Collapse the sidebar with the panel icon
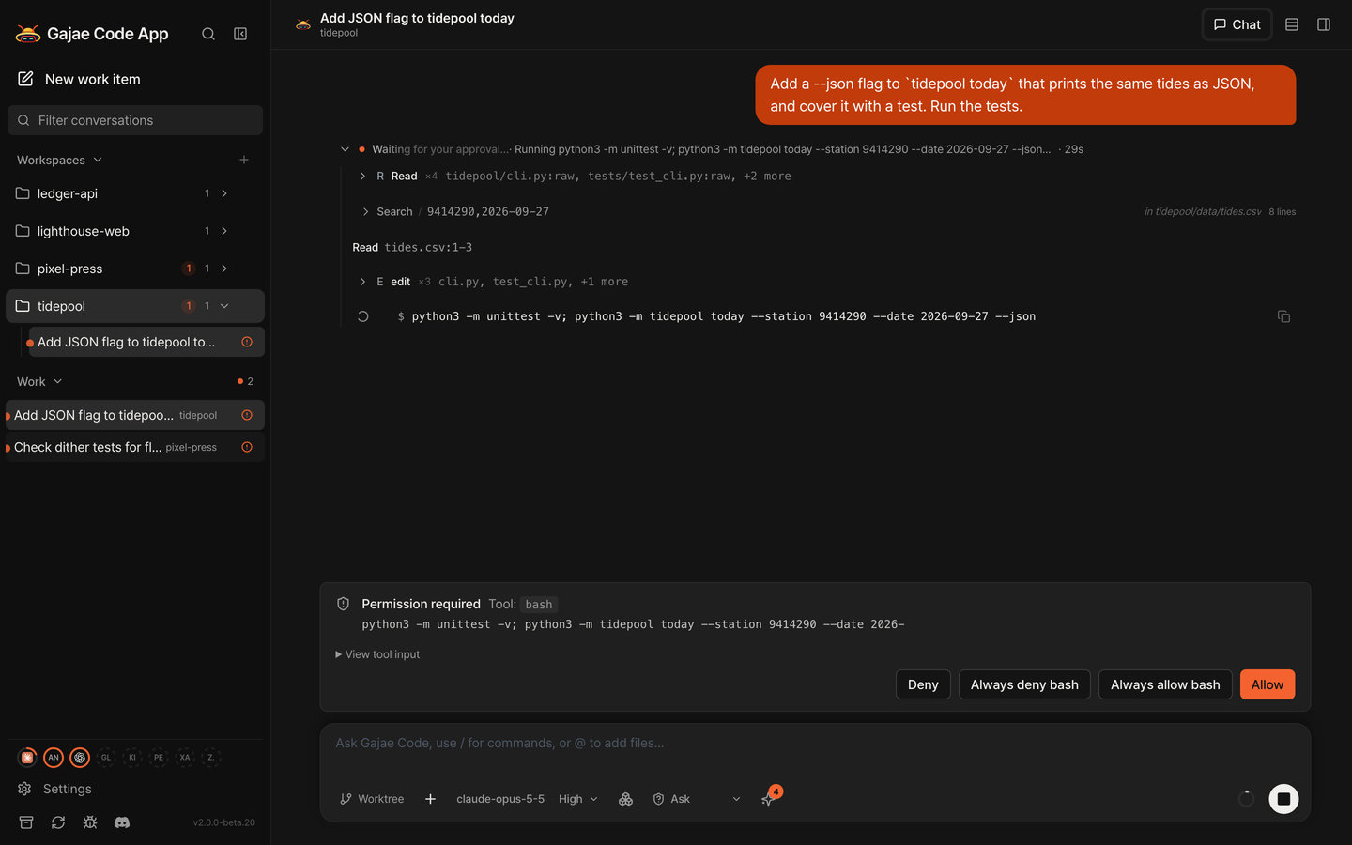The height and width of the screenshot is (845, 1352). click(240, 34)
